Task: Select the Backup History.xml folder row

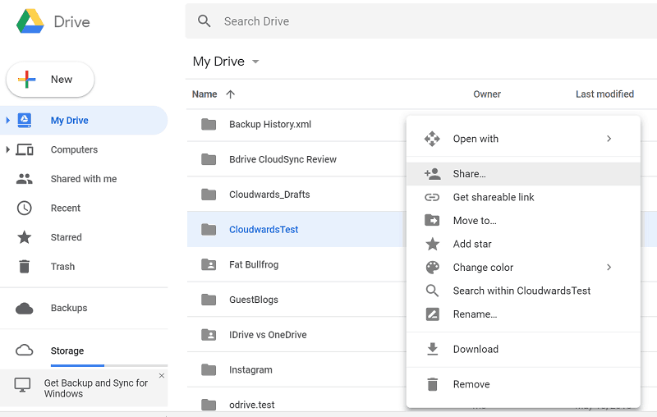Action: pyautogui.click(x=296, y=124)
